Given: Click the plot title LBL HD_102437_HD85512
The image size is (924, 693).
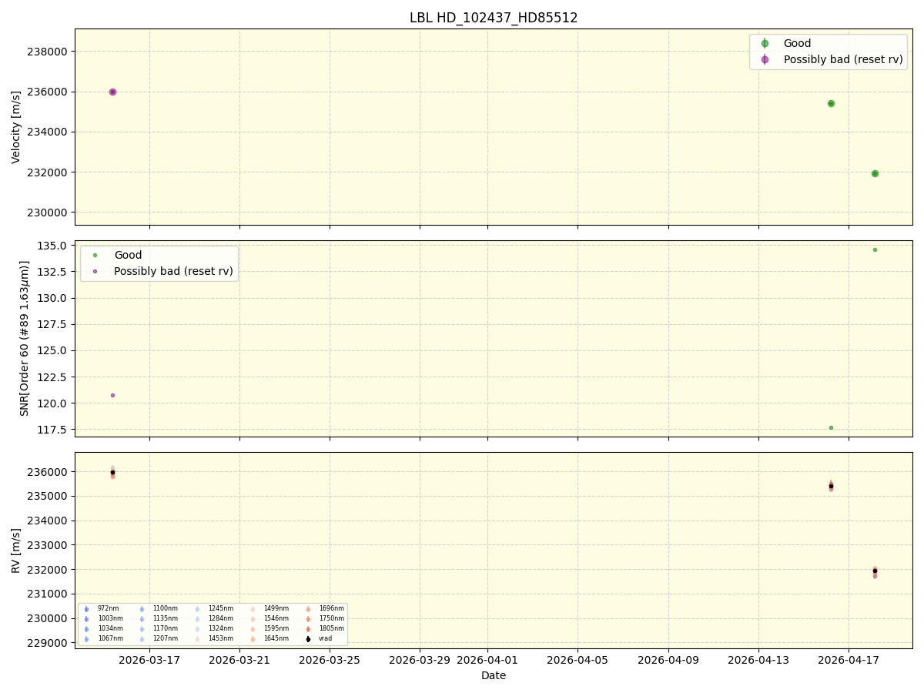Looking at the screenshot, I should point(494,18).
